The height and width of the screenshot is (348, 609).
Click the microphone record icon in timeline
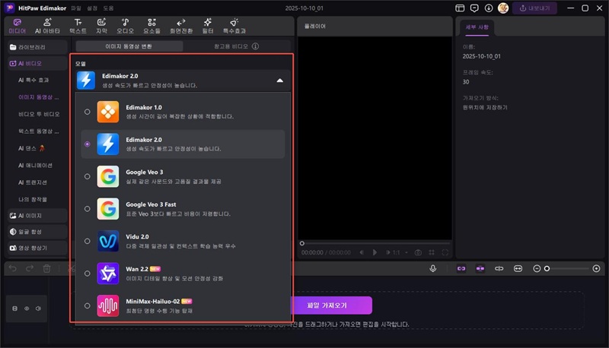point(433,268)
